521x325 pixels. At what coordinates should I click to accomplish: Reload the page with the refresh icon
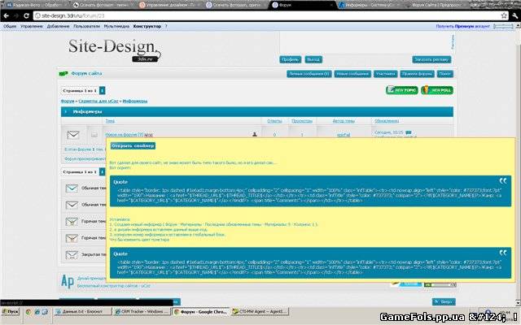click(26, 15)
